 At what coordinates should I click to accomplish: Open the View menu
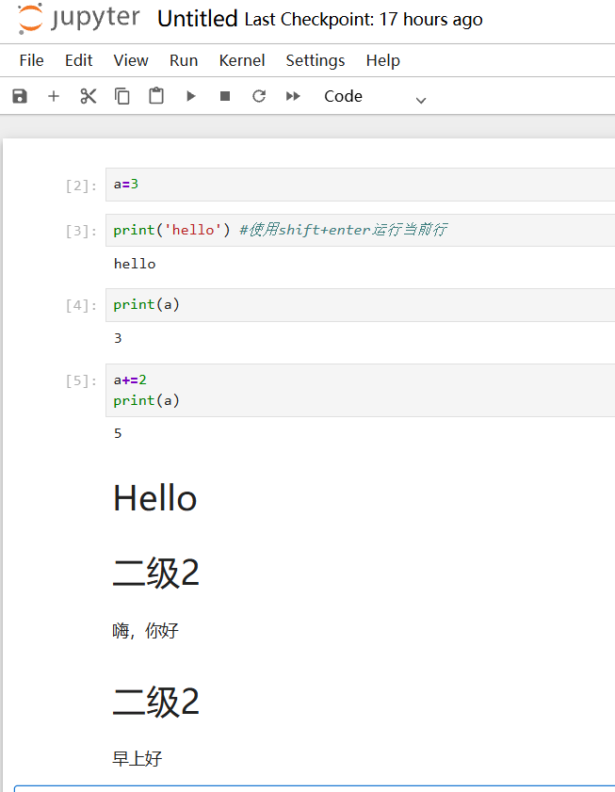pyautogui.click(x=131, y=60)
